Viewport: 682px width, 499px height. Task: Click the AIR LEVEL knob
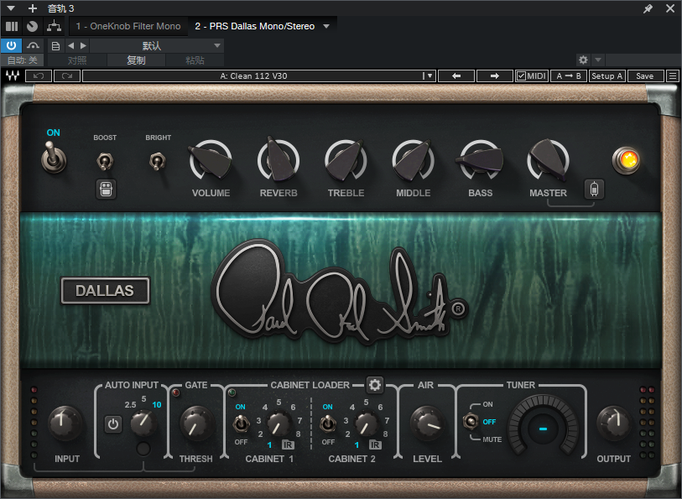coord(428,423)
